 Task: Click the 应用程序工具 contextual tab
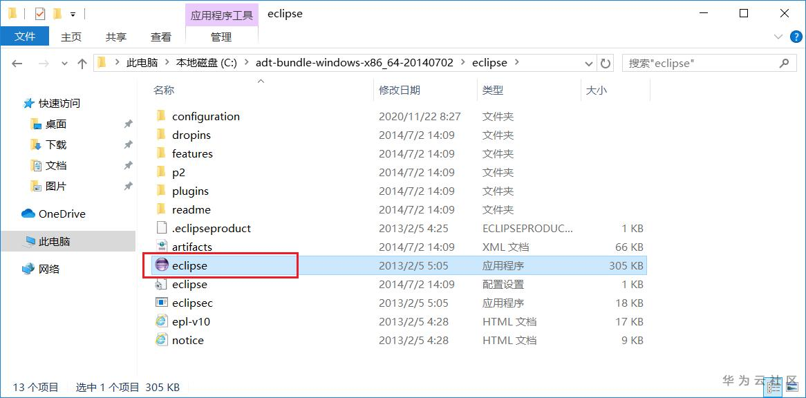tap(222, 15)
